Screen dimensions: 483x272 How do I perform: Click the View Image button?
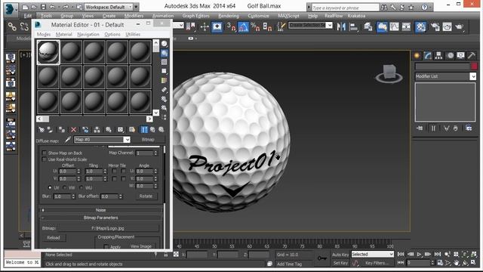pos(141,246)
